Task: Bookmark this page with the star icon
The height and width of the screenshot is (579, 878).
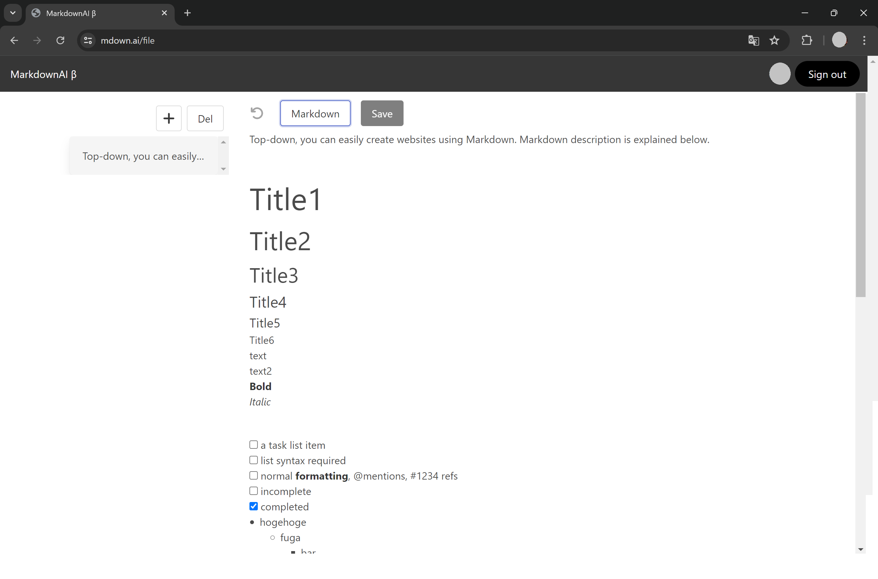Action: [774, 40]
